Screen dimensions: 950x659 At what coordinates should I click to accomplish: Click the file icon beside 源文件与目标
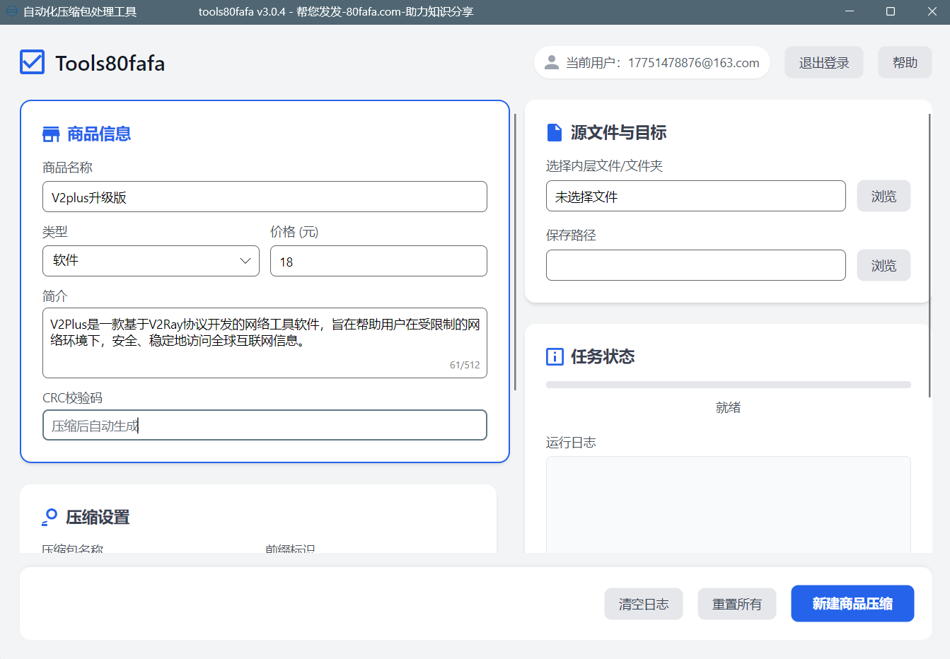coord(555,133)
